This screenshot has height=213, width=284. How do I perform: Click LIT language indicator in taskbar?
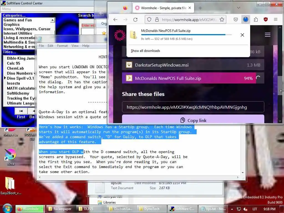(255, 209)
